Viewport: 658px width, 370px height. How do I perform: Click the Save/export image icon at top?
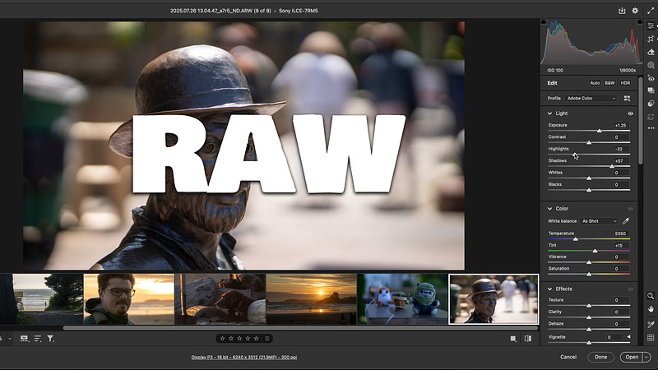tap(622, 11)
